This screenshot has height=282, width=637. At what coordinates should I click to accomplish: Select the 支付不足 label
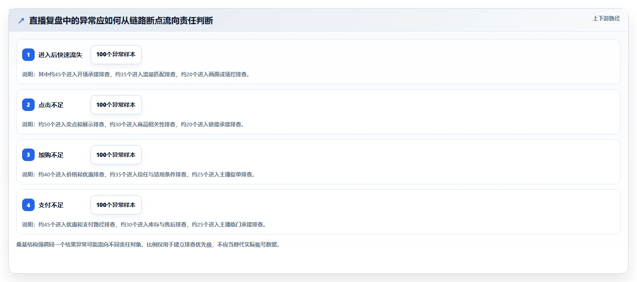tap(51, 205)
